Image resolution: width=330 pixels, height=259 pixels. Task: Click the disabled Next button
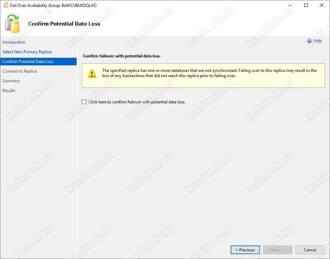278,250
